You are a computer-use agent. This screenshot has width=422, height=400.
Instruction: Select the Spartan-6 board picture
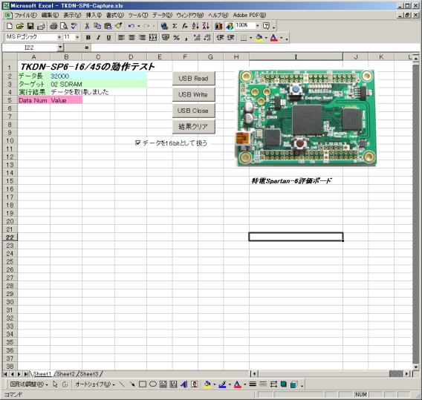click(307, 118)
